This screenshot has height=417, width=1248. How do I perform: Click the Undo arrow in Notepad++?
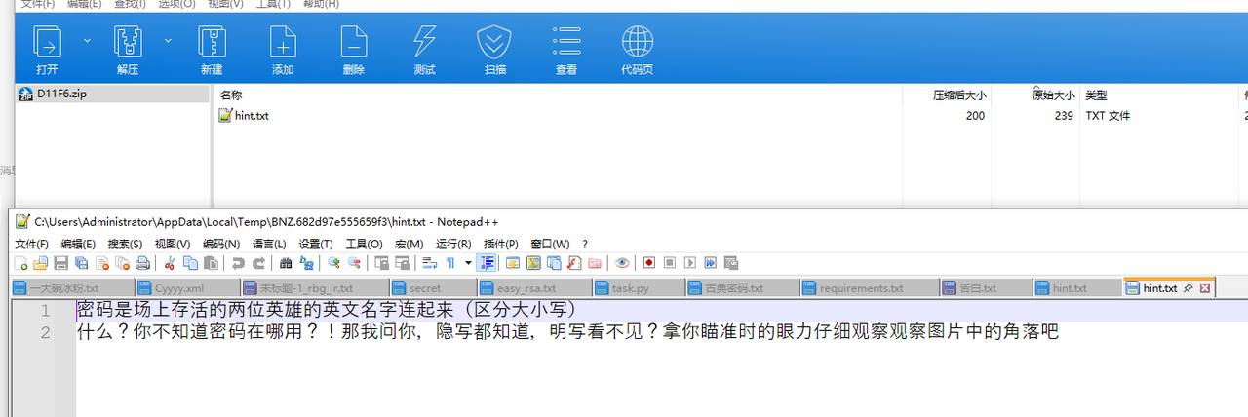coord(237,263)
